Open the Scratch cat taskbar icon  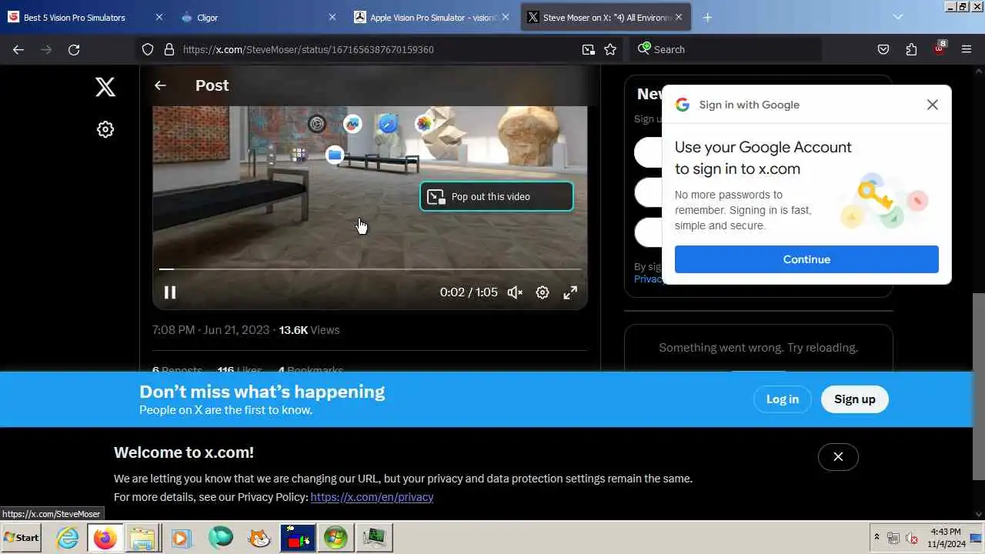[259, 538]
